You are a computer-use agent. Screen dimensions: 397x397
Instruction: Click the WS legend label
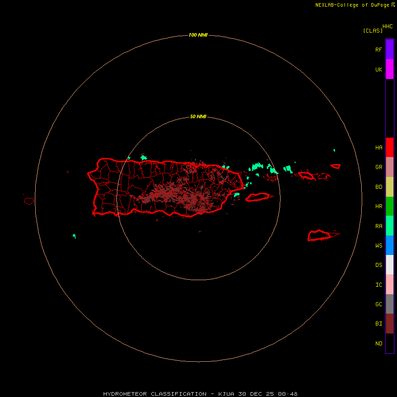coord(378,246)
